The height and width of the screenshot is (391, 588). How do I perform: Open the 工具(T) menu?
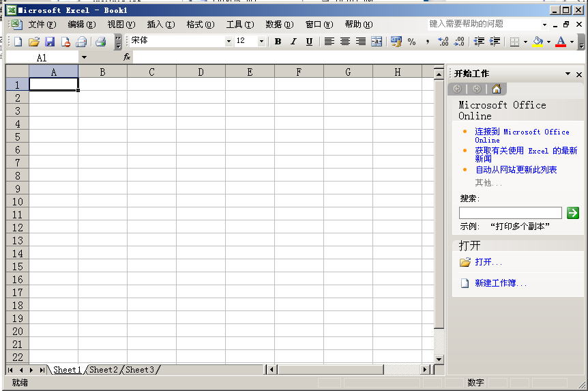(240, 25)
